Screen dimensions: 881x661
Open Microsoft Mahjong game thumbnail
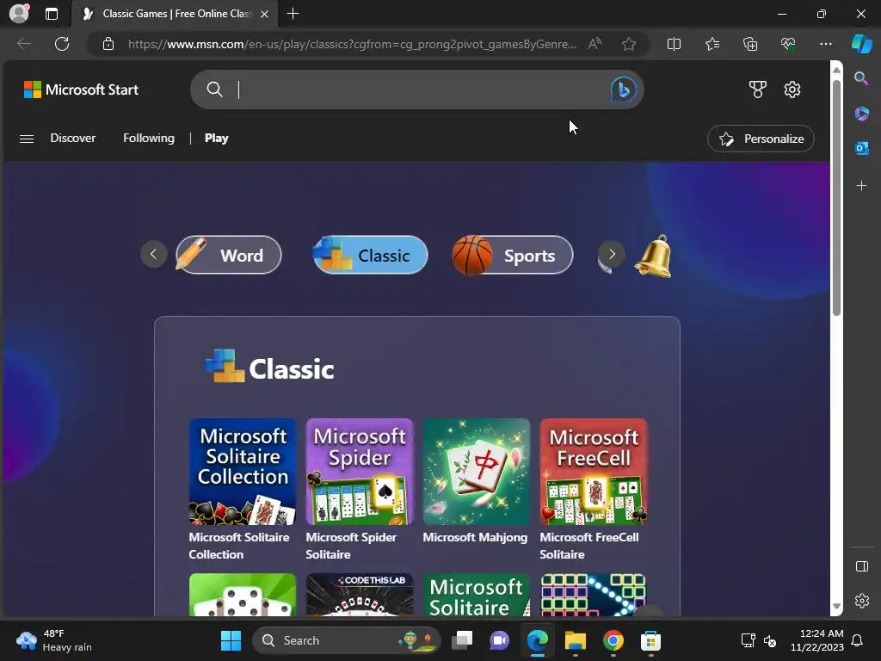coord(477,472)
